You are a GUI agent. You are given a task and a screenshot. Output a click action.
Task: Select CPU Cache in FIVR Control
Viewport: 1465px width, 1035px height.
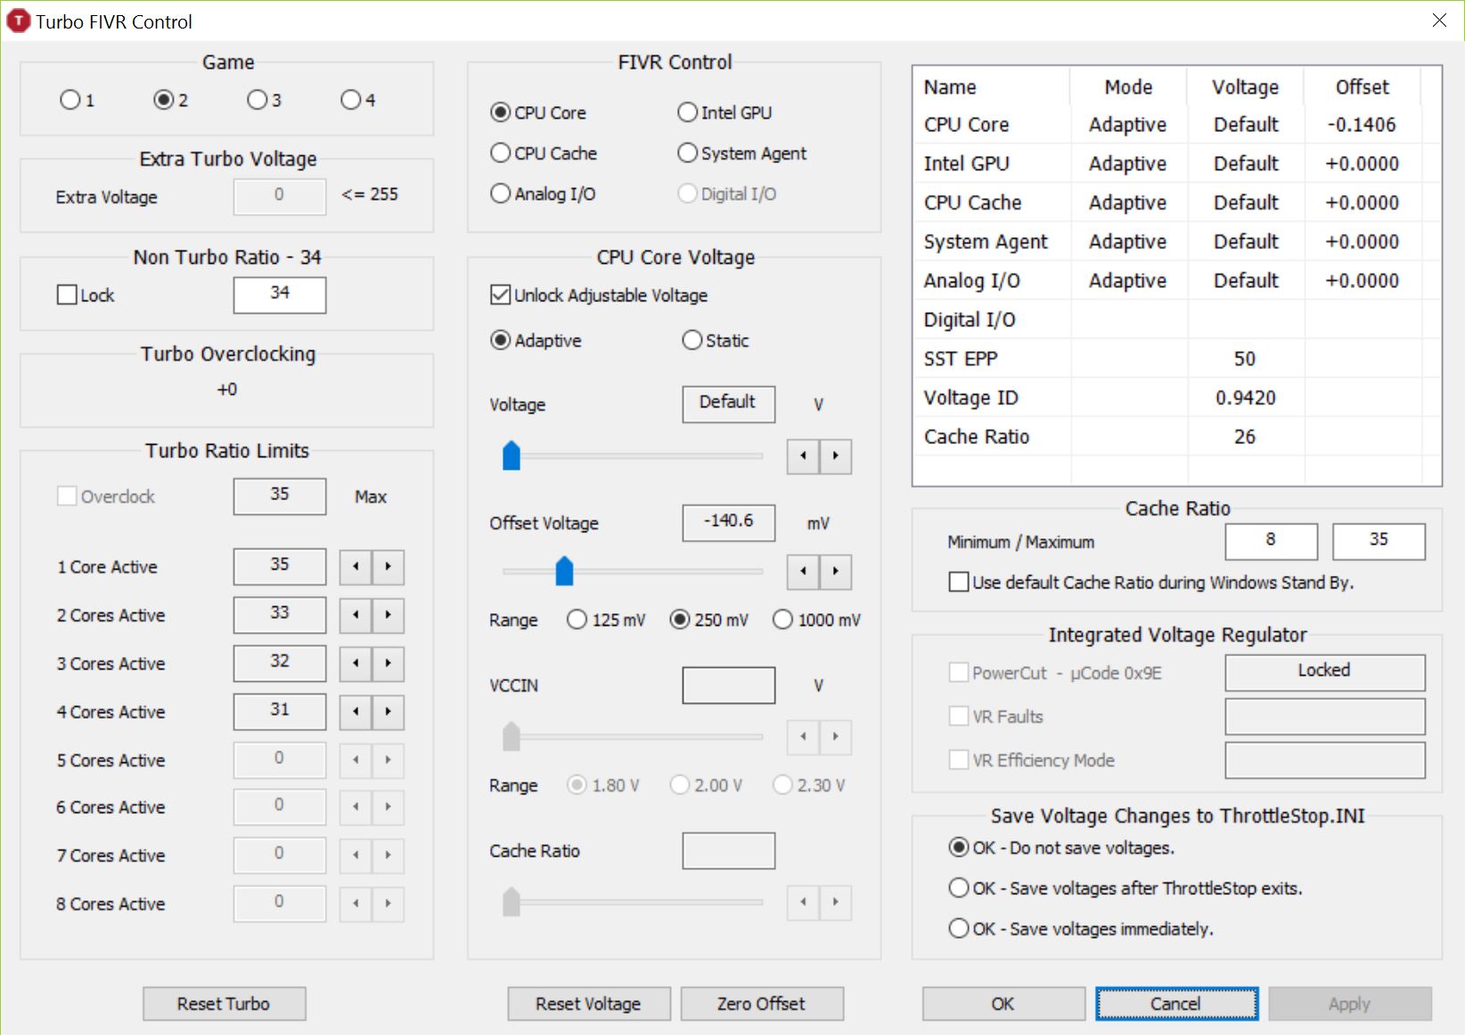(544, 153)
